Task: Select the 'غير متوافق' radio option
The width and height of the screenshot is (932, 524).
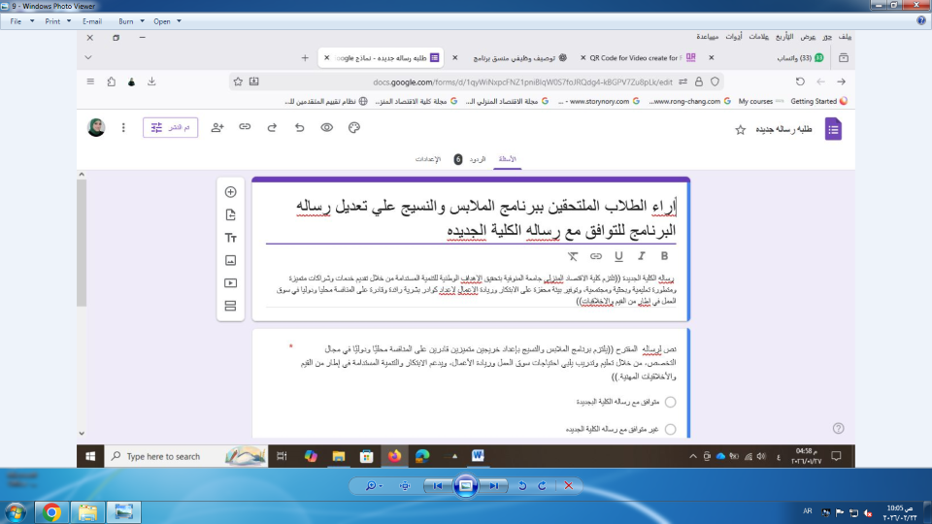Action: (670, 428)
